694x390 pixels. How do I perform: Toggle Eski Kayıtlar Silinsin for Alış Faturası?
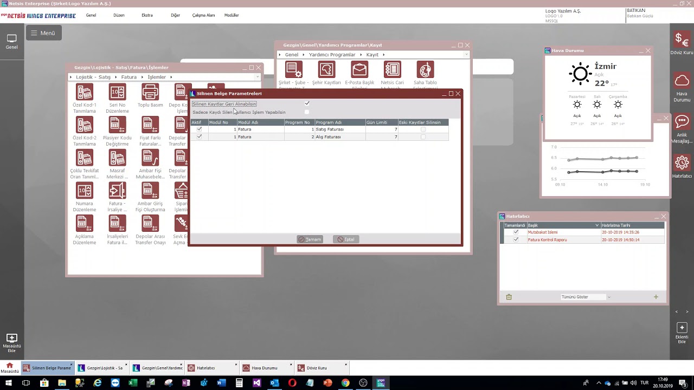coord(423,137)
